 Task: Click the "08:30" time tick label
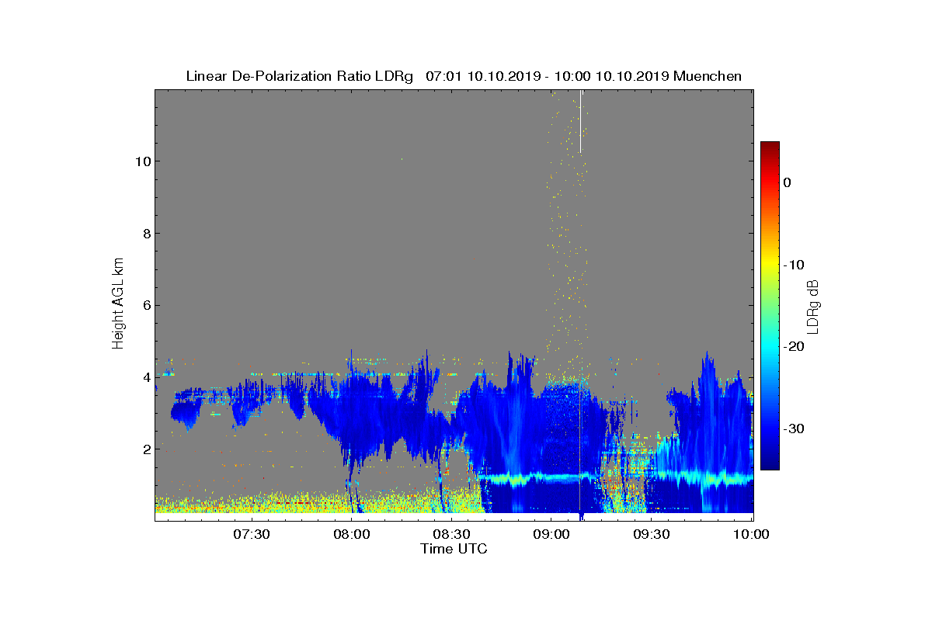(x=452, y=534)
